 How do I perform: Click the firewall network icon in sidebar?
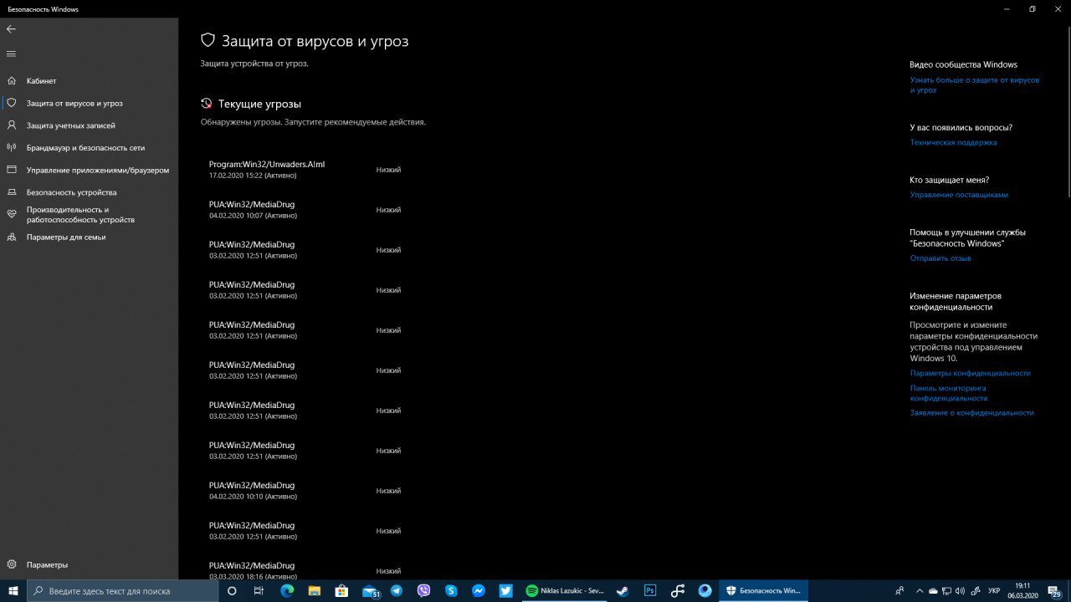pyautogui.click(x=12, y=147)
